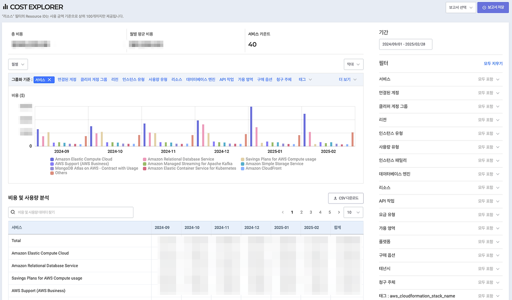Select 리전 in the grouping bar
The width and height of the screenshot is (512, 300).
tap(115, 80)
